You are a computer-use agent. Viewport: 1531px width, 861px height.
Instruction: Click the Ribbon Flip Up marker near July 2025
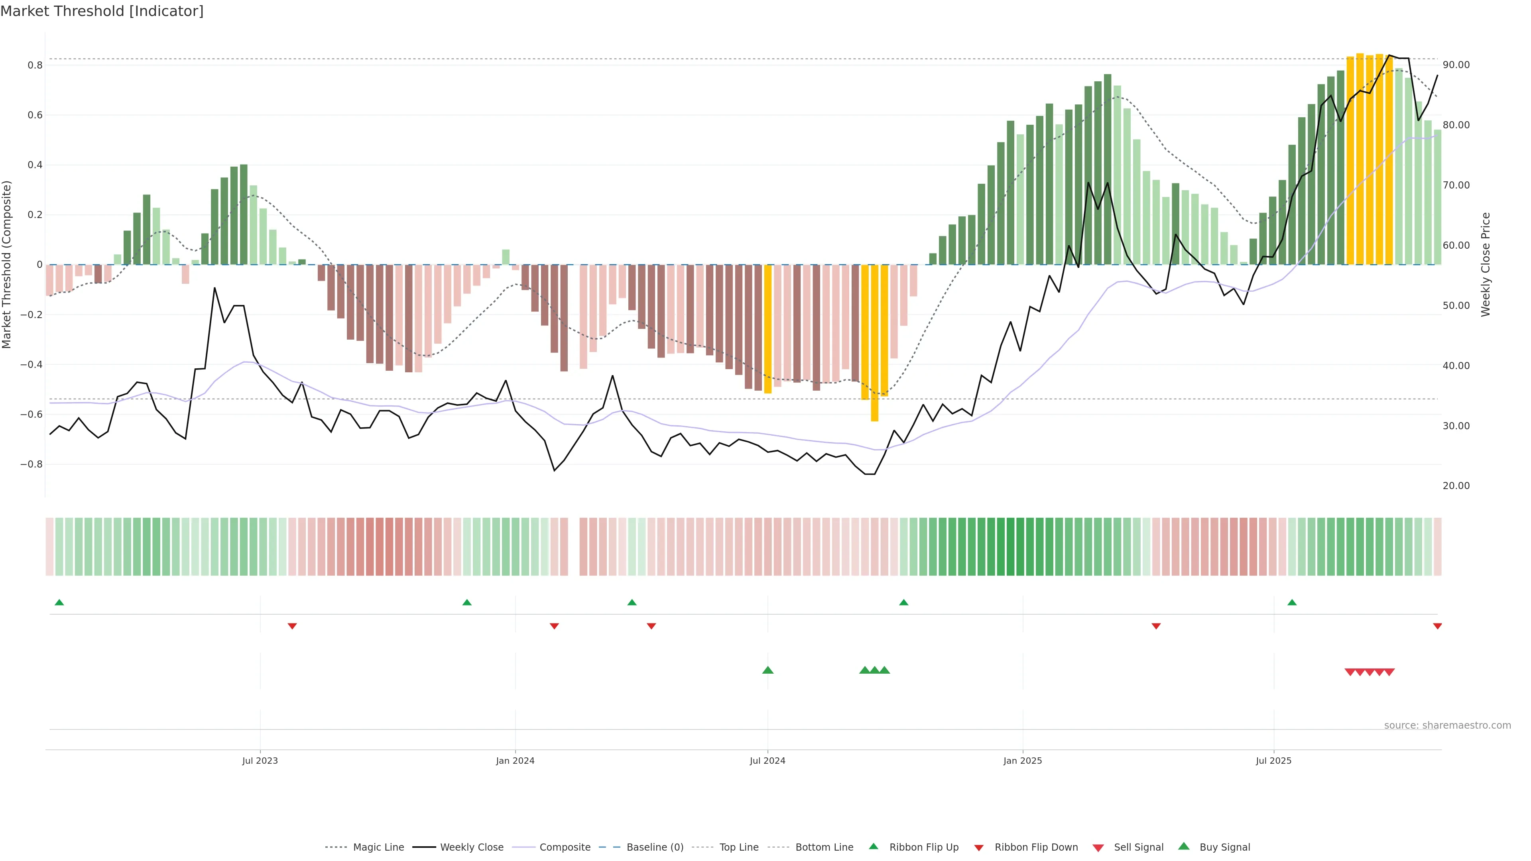(1291, 603)
